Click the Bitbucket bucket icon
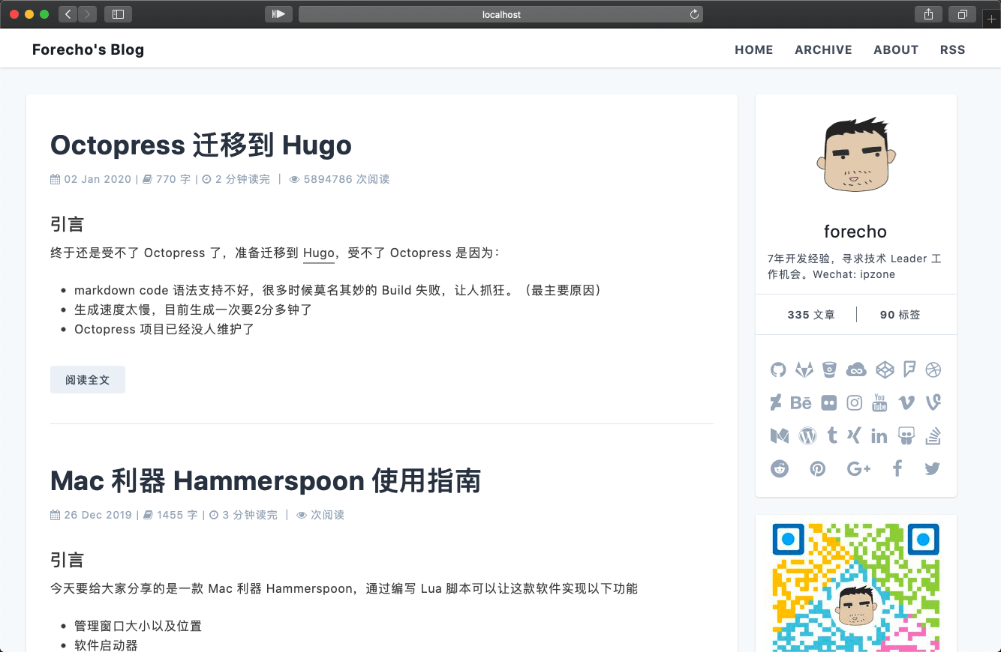Screen dimensions: 1001x652 coord(829,369)
